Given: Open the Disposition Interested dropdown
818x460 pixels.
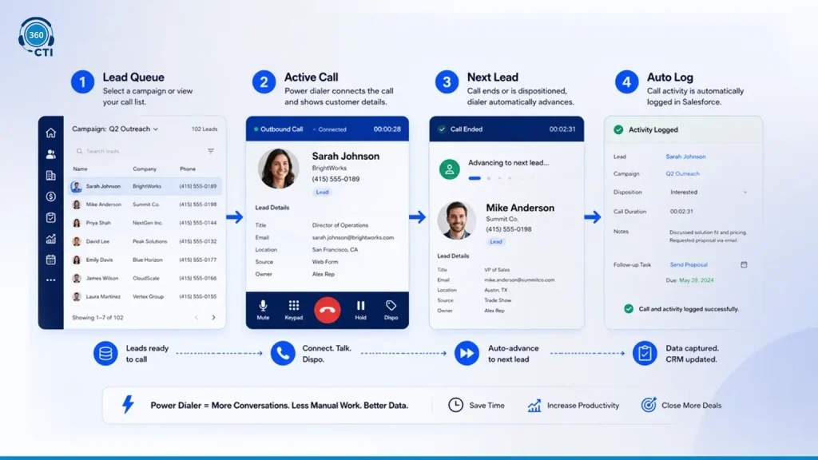Looking at the screenshot, I should (x=709, y=192).
